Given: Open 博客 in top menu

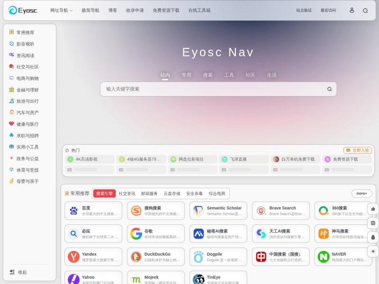Looking at the screenshot, I should point(113,10).
